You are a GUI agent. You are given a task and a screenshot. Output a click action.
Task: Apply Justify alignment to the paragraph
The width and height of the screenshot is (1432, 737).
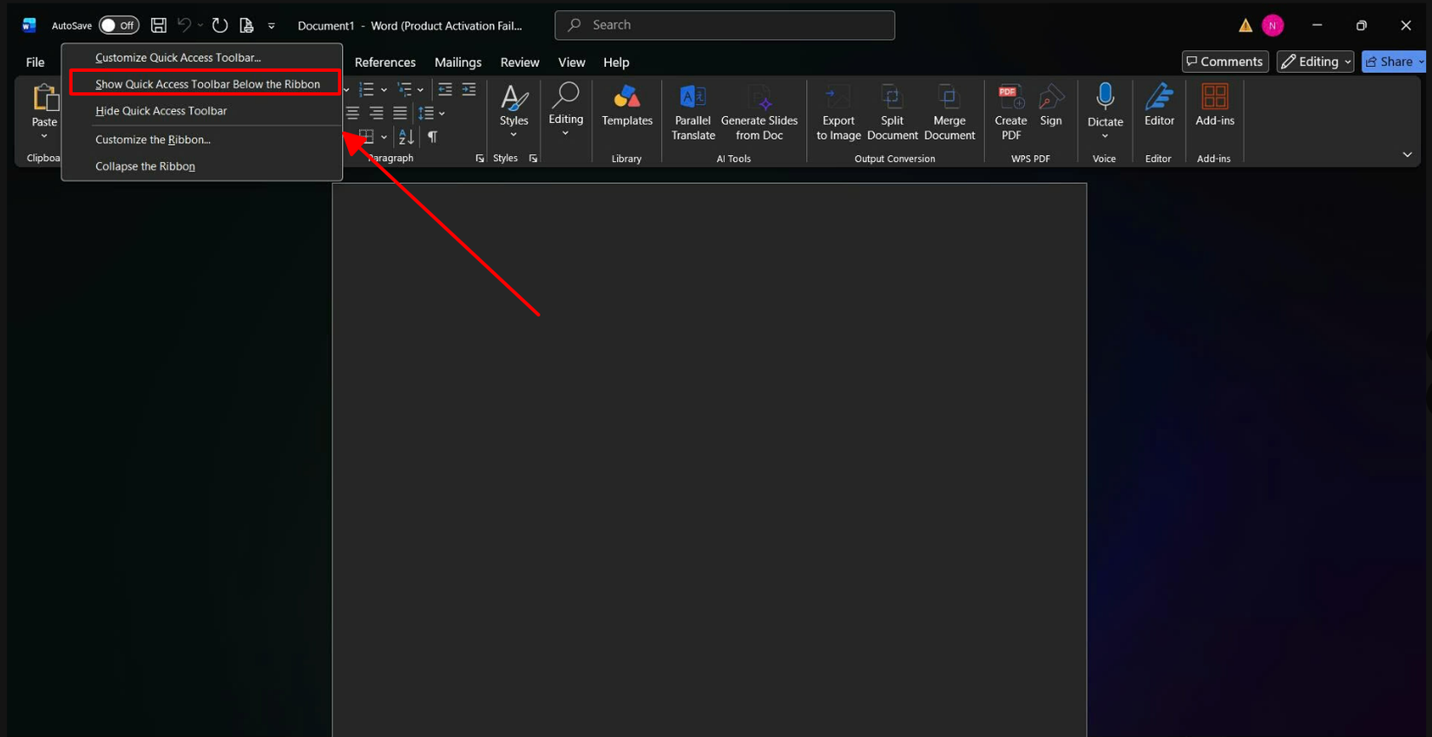(400, 113)
